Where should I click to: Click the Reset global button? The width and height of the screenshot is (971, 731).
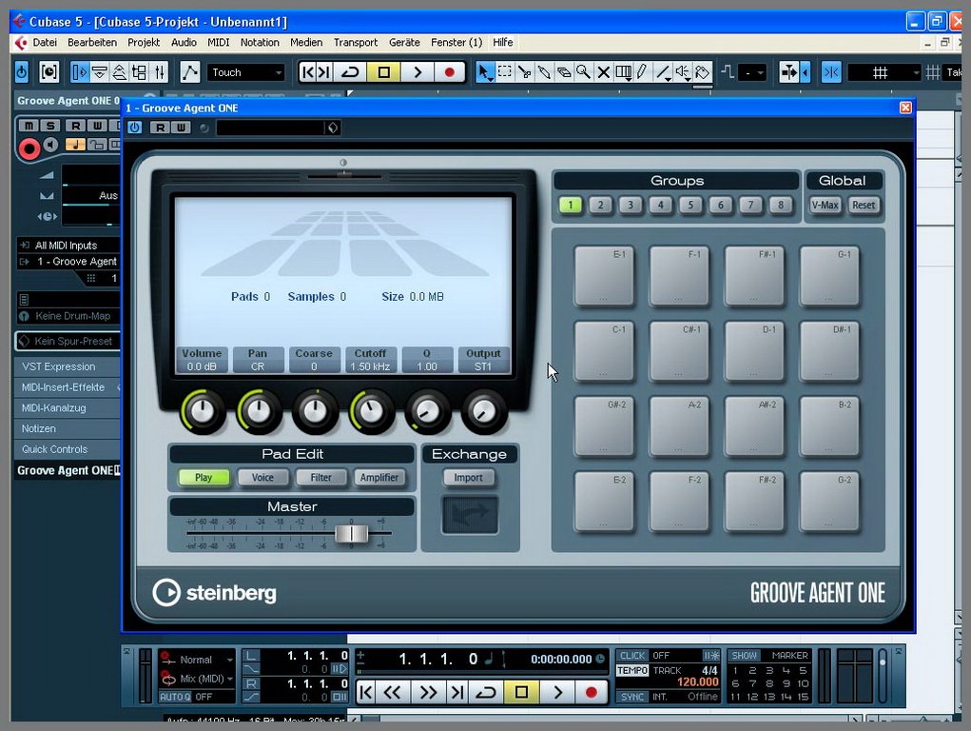(864, 206)
